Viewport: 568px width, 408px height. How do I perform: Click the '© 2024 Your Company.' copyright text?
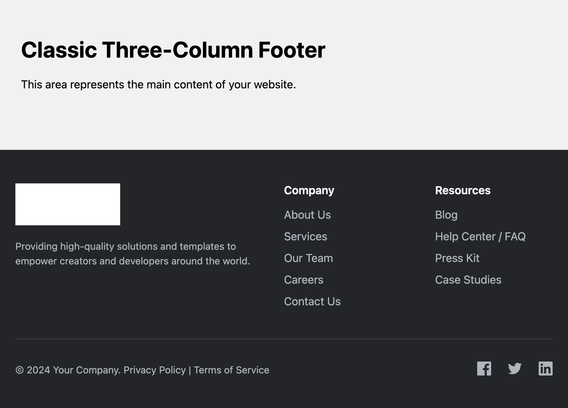(x=68, y=370)
